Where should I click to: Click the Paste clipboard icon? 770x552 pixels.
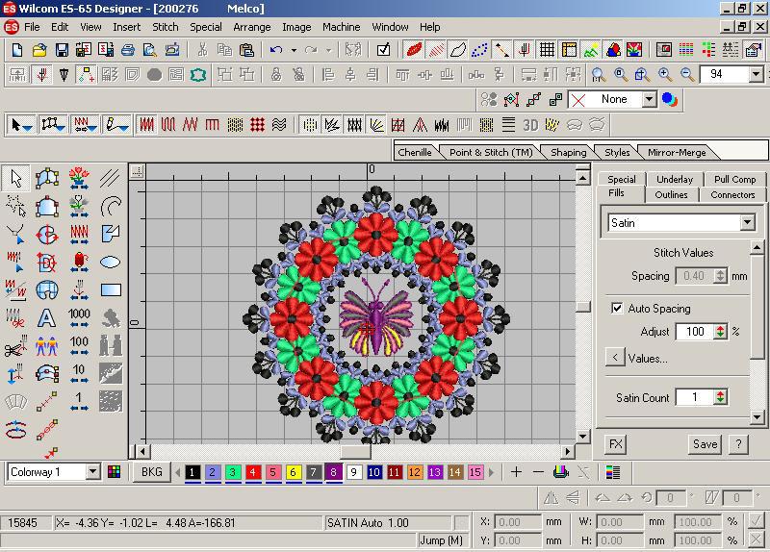point(246,50)
